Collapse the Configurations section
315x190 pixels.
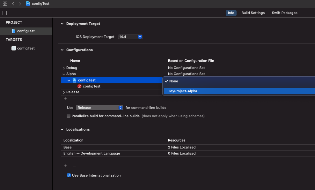click(62, 50)
